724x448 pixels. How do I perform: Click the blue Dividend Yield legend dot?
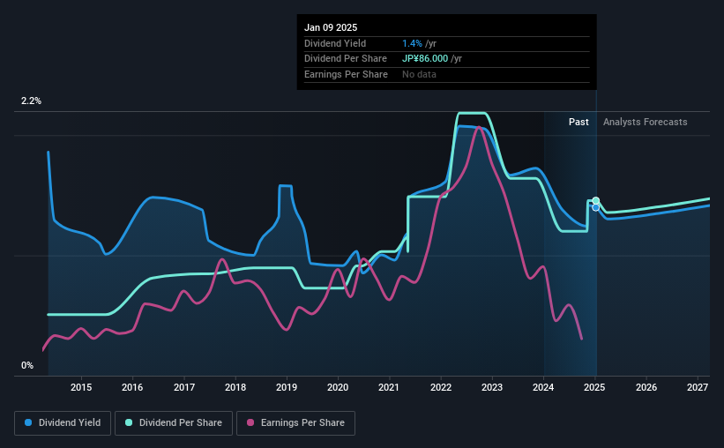tap(28, 422)
